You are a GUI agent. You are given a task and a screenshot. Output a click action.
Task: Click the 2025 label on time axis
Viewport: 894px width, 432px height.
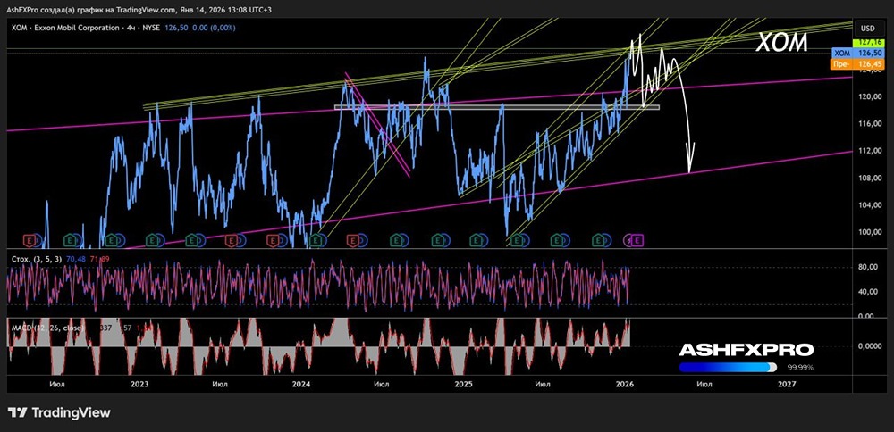coord(463,384)
